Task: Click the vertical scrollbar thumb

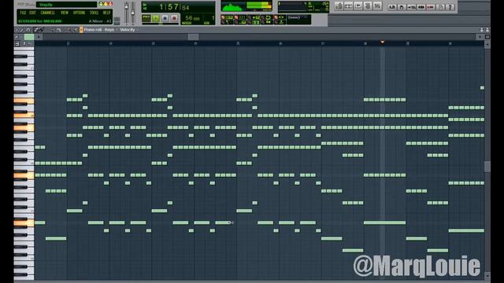Action: (487, 166)
